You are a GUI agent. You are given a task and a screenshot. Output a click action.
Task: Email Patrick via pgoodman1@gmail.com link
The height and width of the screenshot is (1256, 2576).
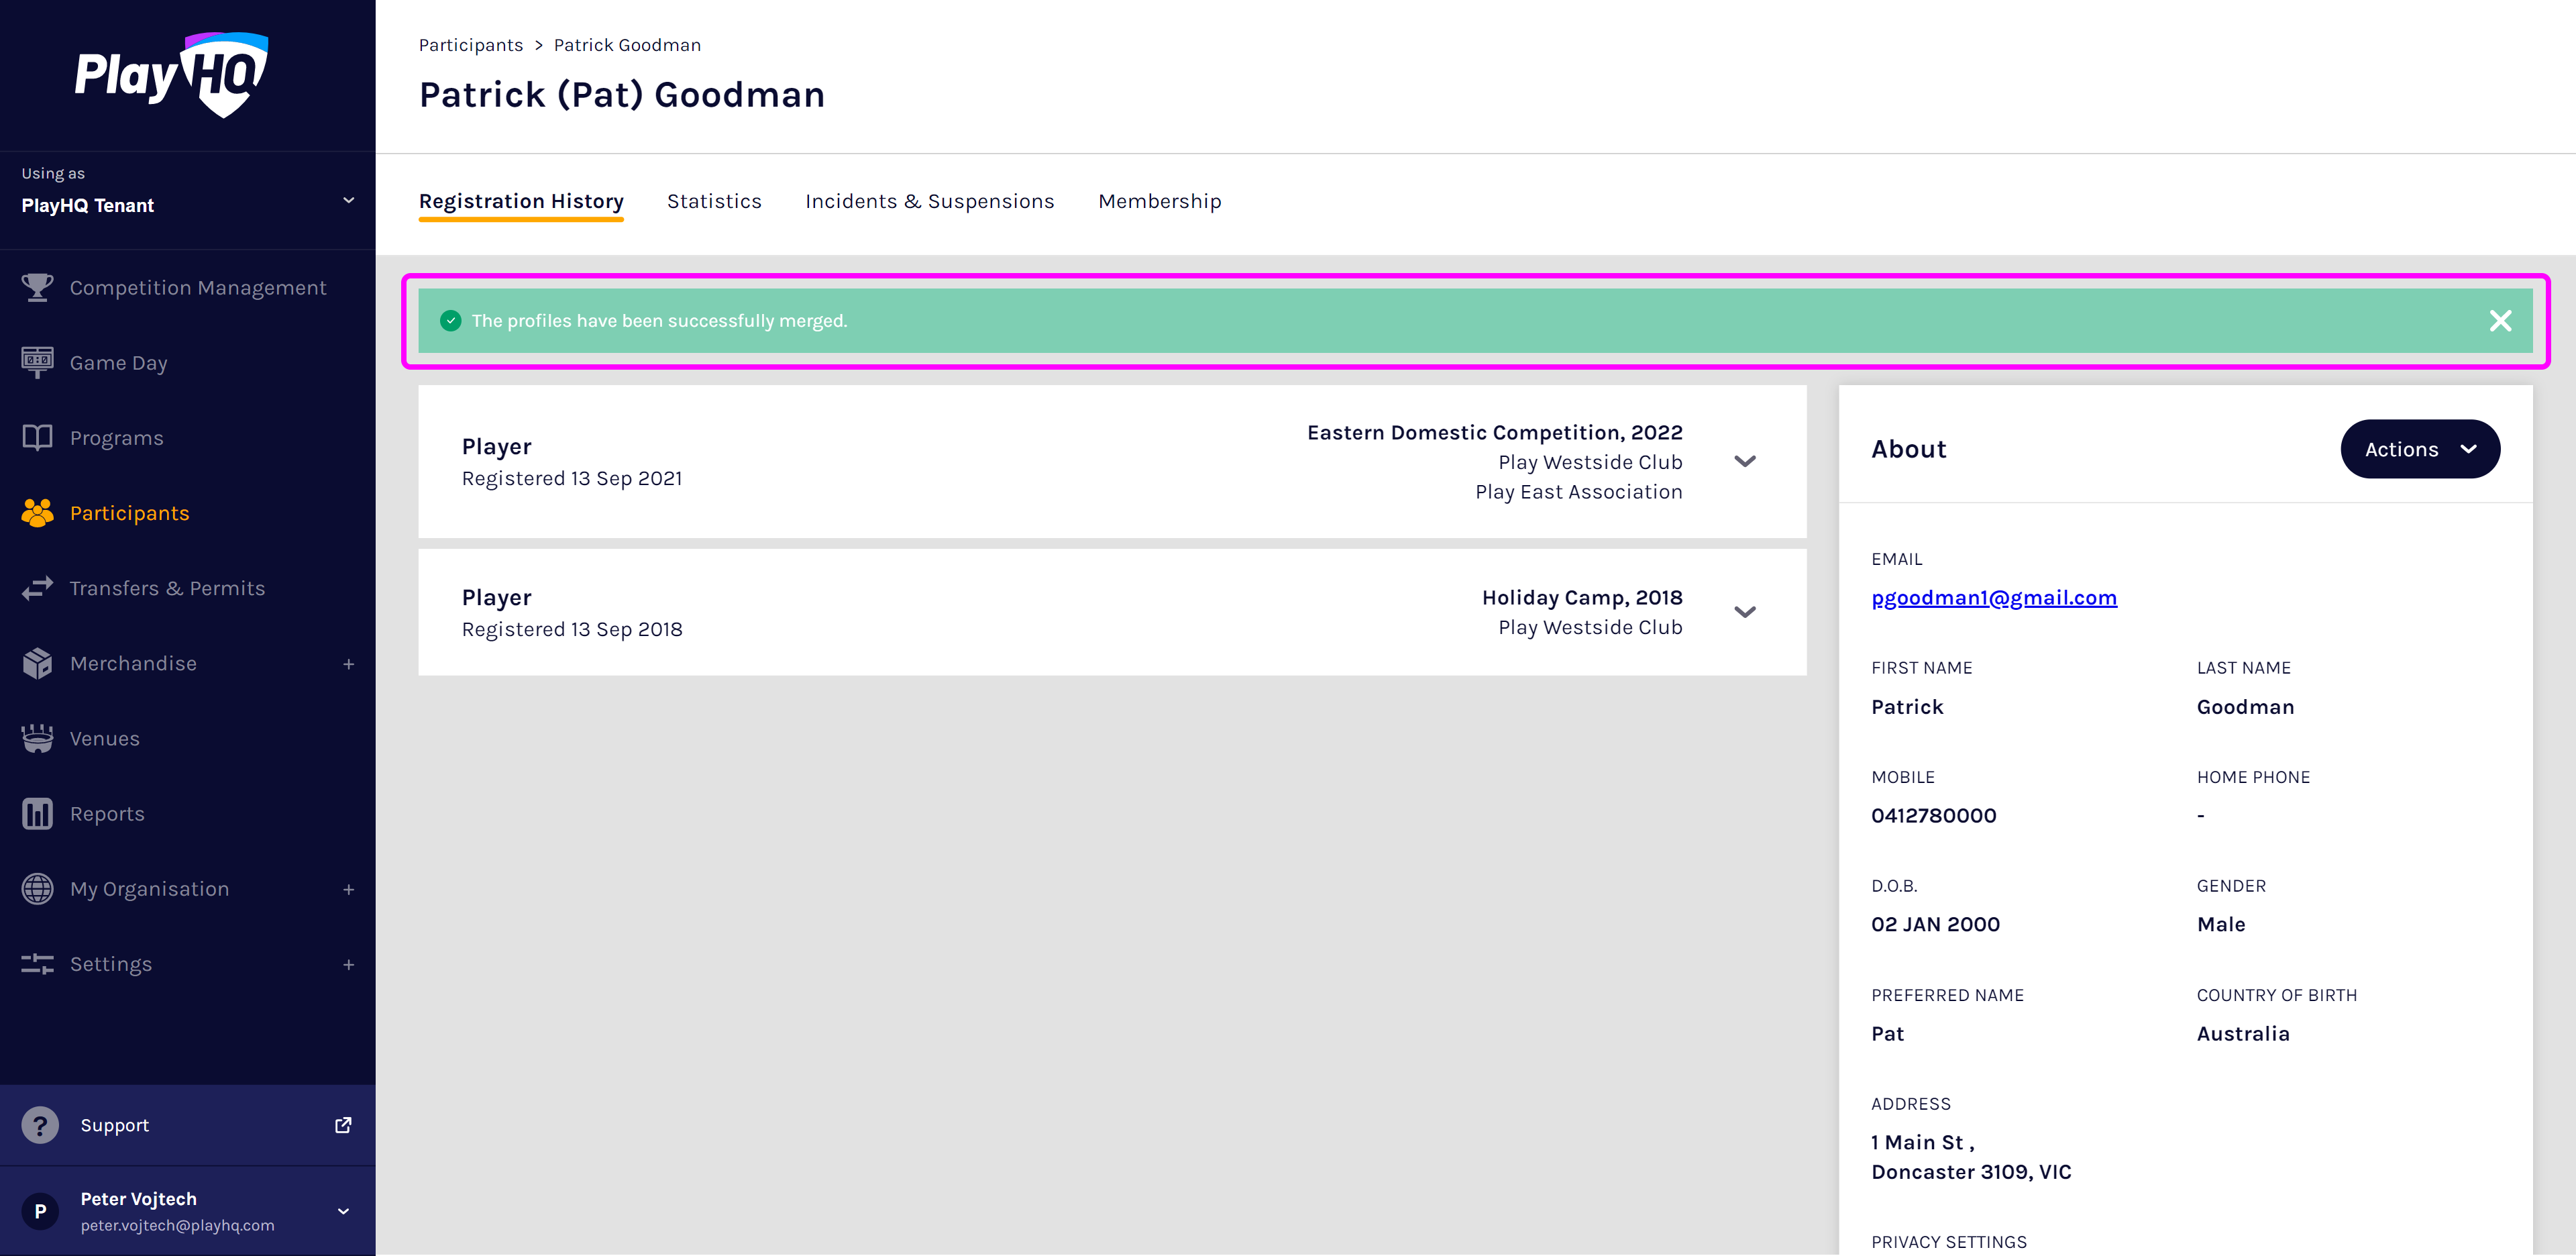1994,597
